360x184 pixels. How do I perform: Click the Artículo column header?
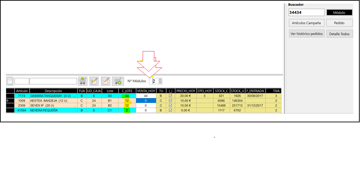(22, 91)
